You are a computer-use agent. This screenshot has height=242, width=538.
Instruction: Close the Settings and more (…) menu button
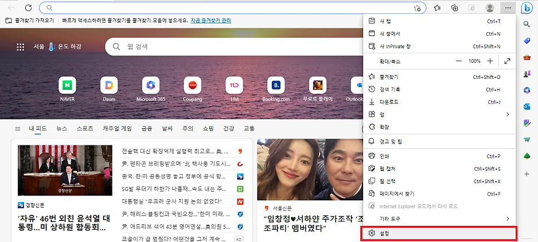coord(508,8)
